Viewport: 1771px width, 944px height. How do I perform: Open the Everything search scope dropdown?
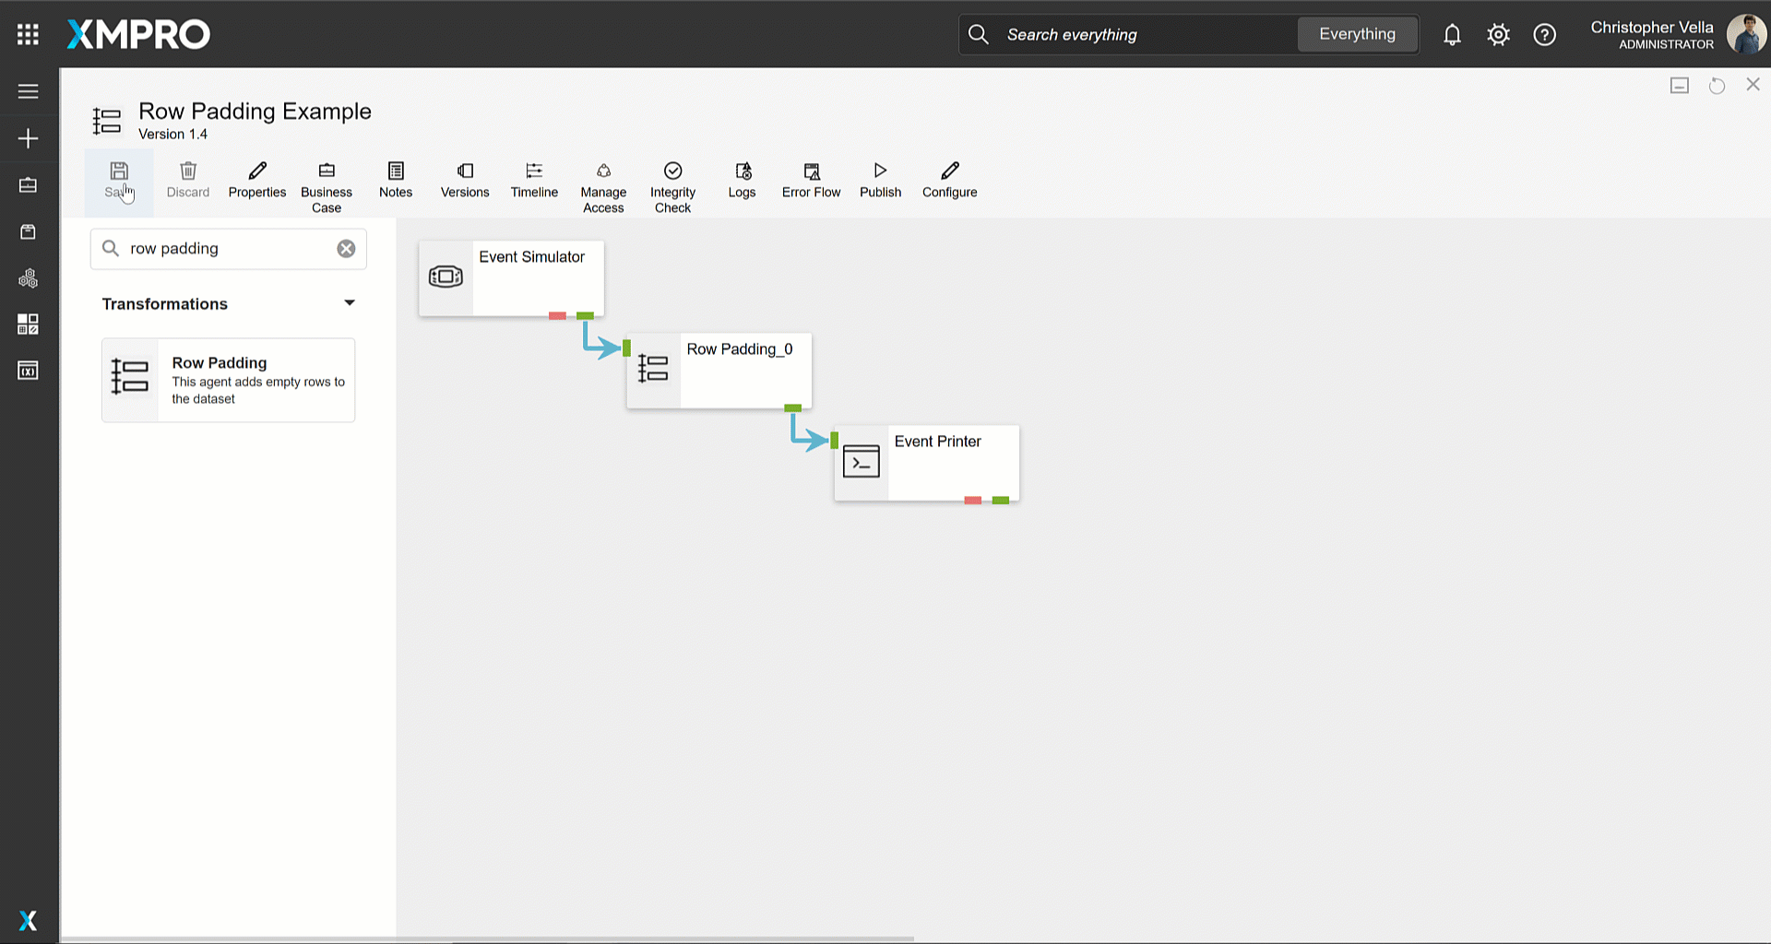(x=1357, y=34)
